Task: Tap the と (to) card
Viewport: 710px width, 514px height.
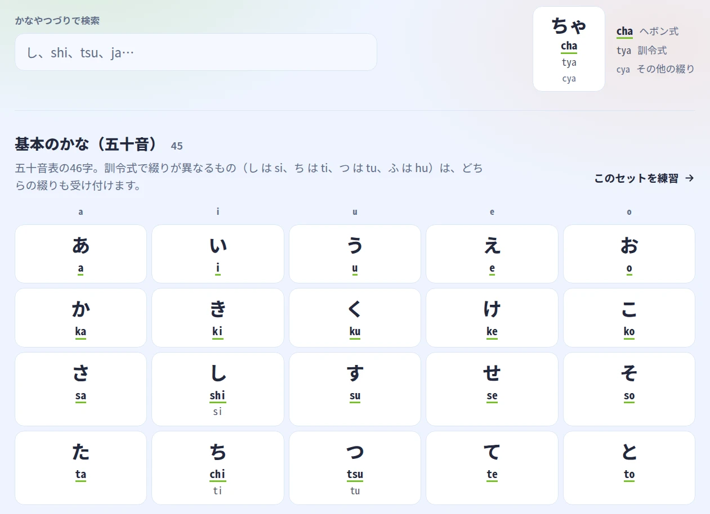Action: pyautogui.click(x=629, y=468)
